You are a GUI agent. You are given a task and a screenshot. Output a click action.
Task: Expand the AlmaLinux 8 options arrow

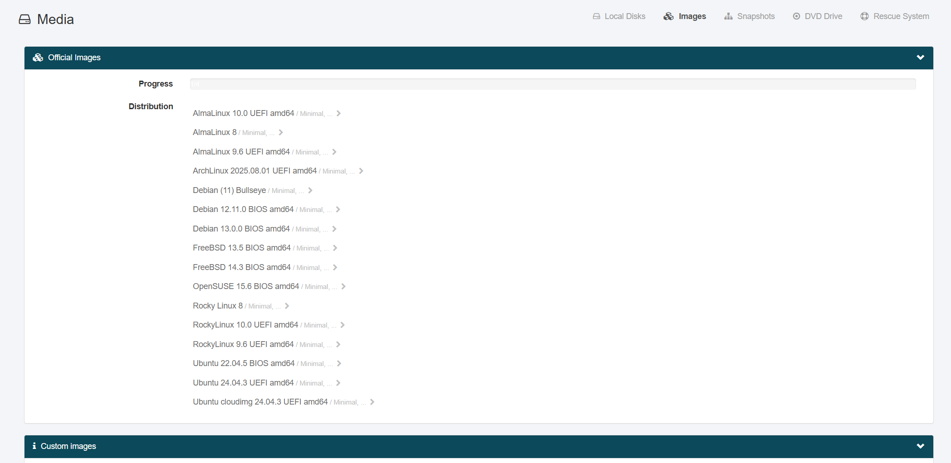click(x=281, y=132)
